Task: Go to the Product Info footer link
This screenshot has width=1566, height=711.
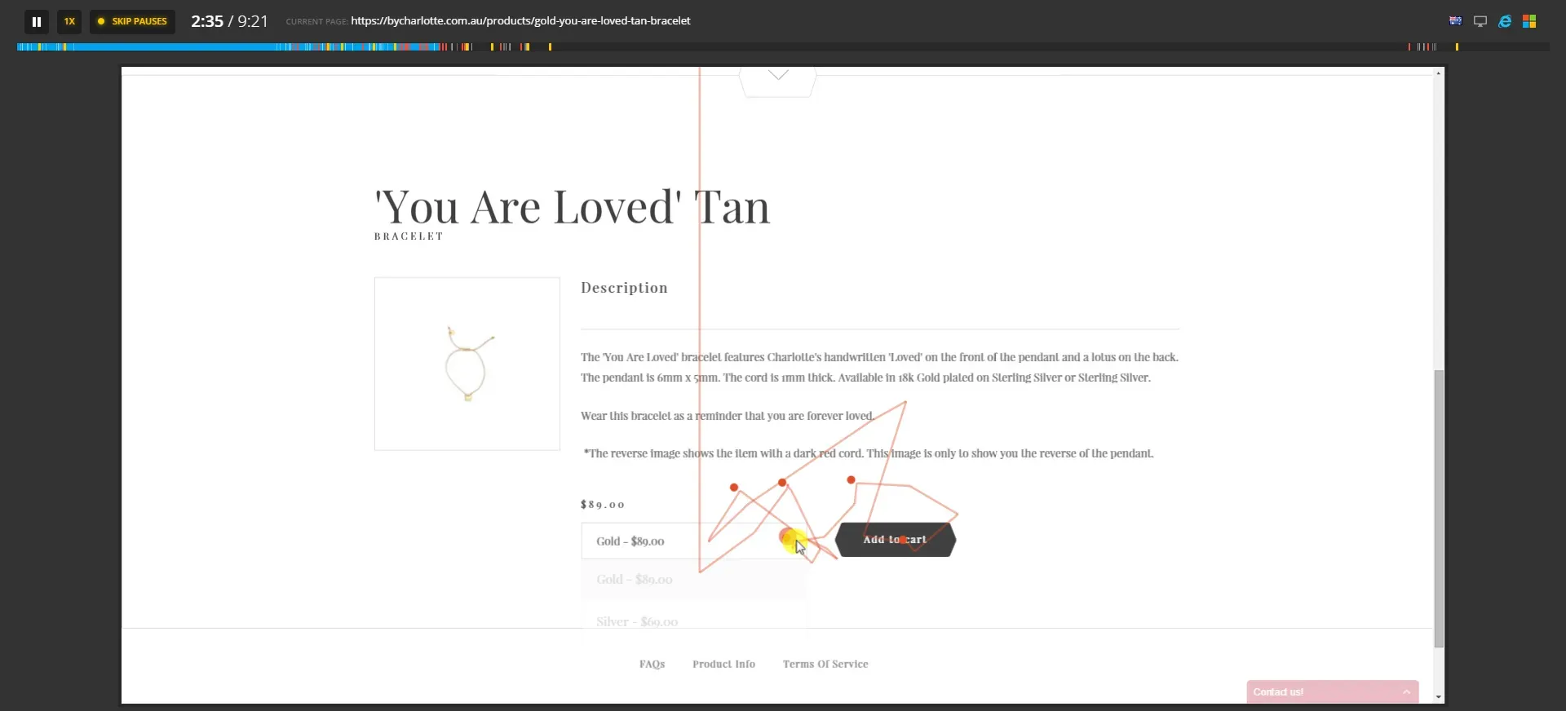Action: (x=723, y=664)
